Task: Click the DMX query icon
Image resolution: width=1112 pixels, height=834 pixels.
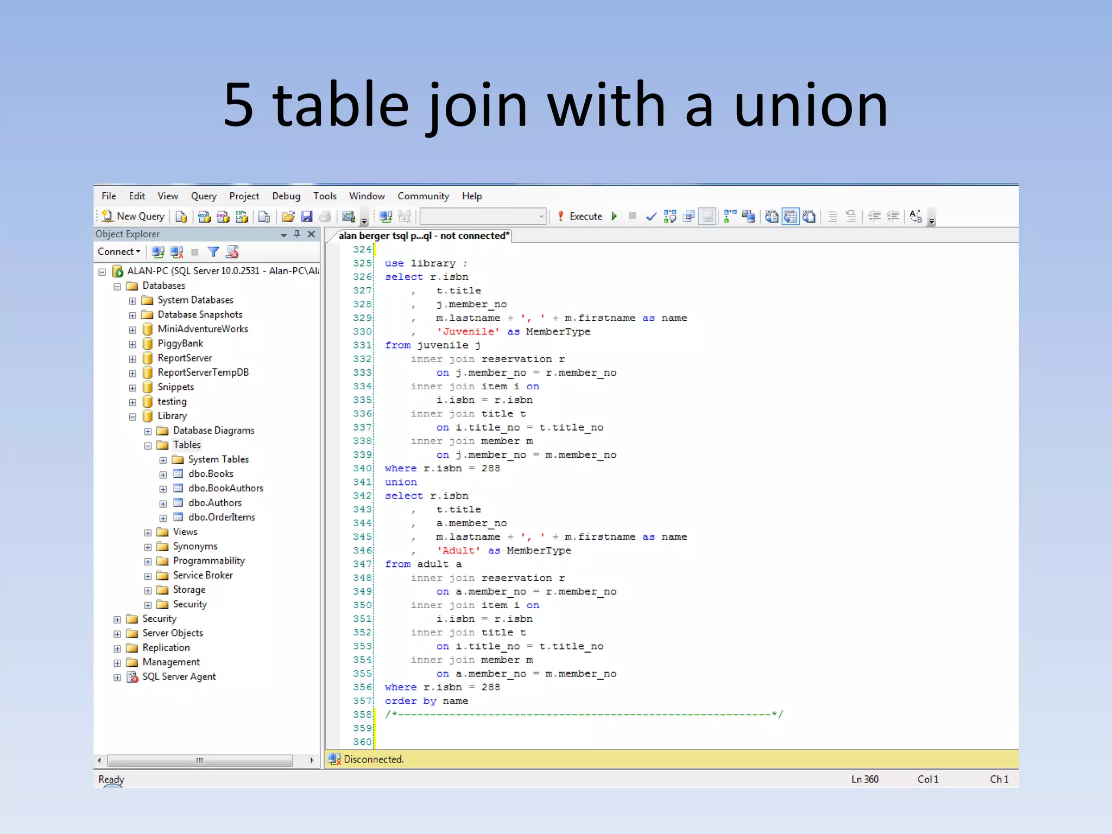Action: tap(223, 217)
